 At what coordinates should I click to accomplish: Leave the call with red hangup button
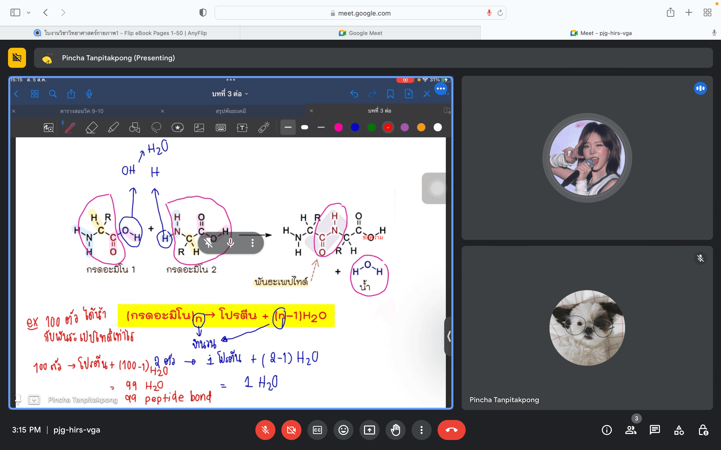click(451, 430)
